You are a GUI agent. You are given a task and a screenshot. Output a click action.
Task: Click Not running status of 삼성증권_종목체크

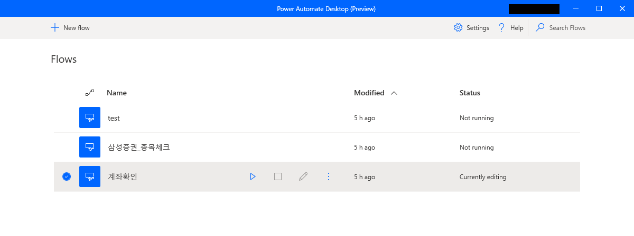click(x=477, y=147)
